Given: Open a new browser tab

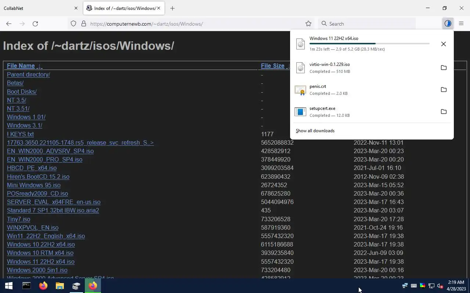Looking at the screenshot, I should [172, 8].
